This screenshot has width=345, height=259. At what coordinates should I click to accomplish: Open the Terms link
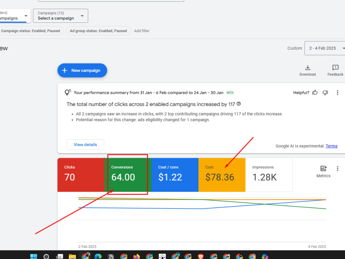(x=331, y=146)
